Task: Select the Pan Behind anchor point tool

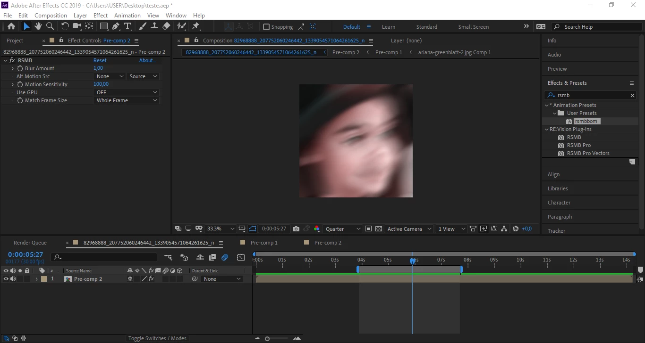Action: point(89,26)
